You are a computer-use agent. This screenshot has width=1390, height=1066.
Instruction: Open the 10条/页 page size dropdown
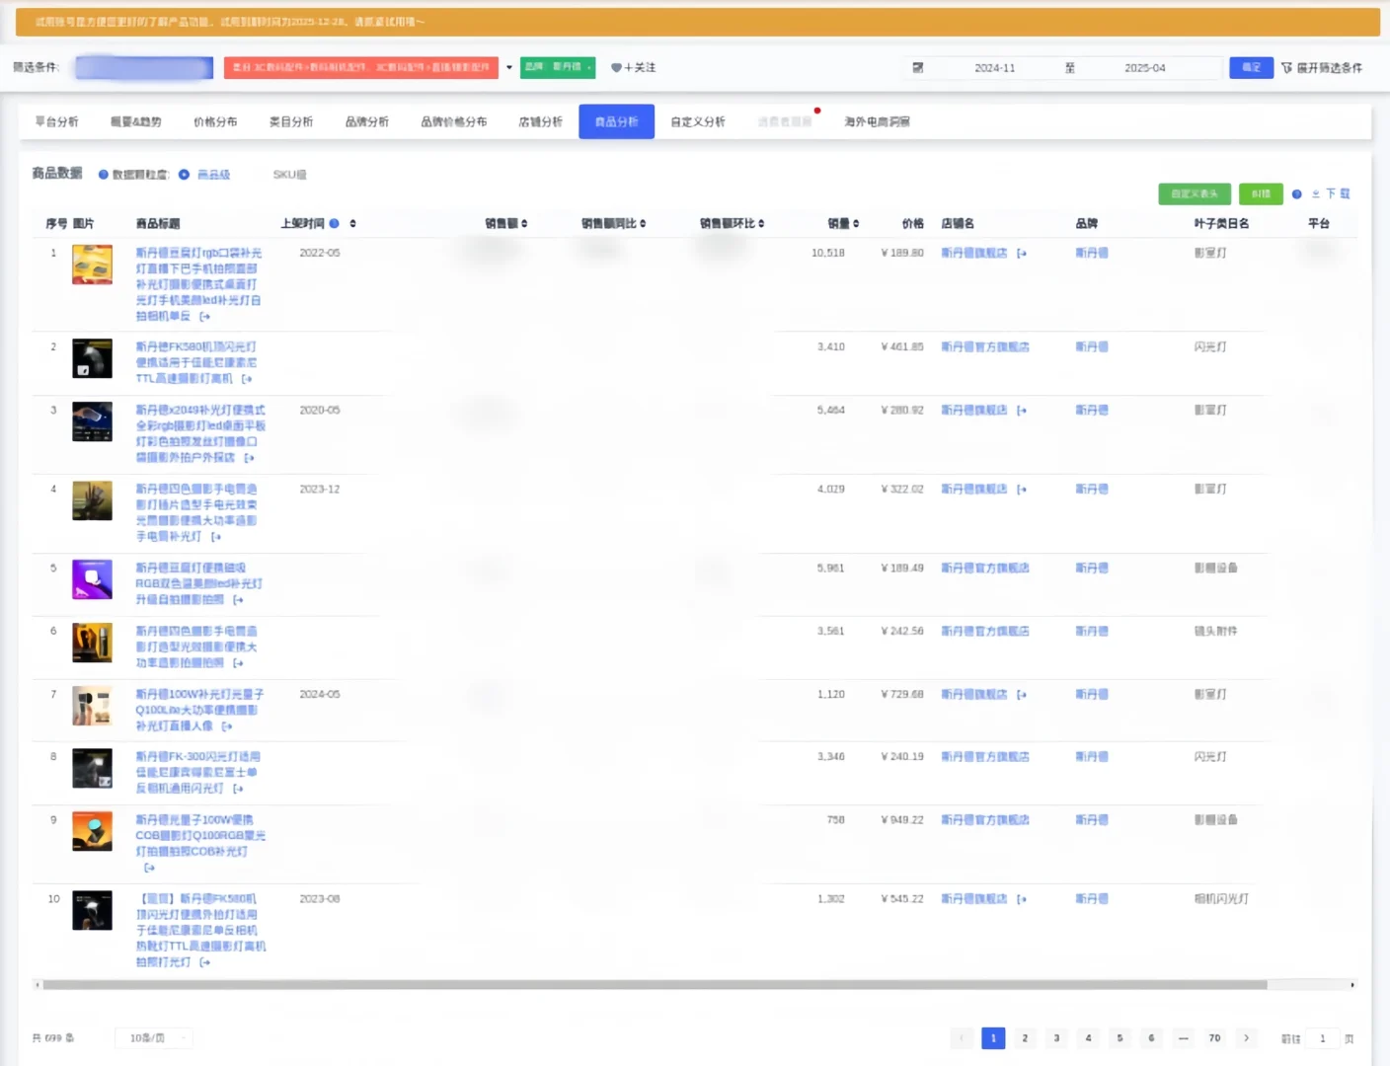(x=153, y=1038)
